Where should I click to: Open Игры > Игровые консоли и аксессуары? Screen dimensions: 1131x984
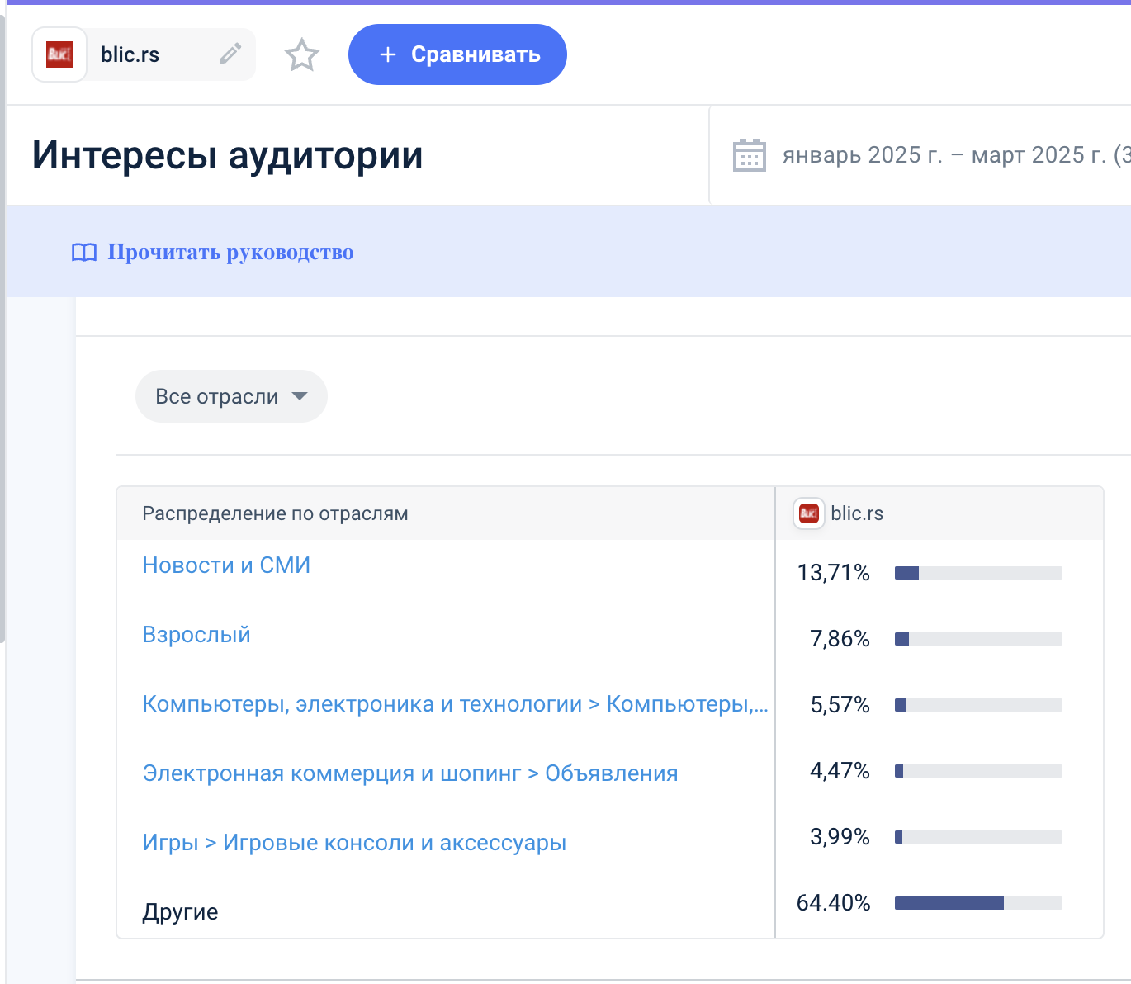(x=354, y=843)
